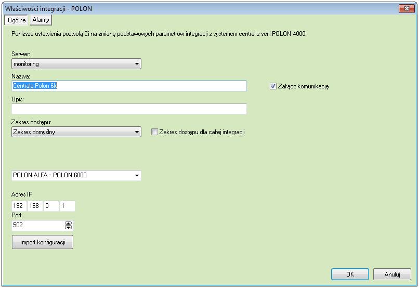Cancel with the Anuluj button
This screenshot has width=419, height=288.
(x=392, y=274)
